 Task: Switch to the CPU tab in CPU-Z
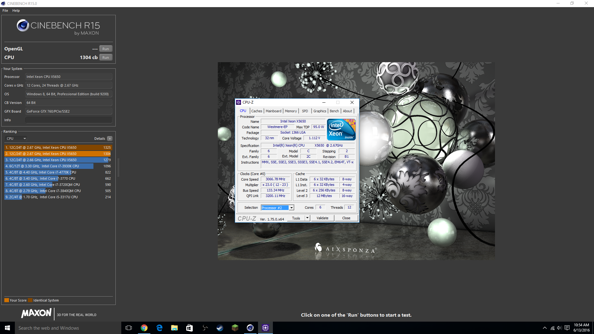[243, 111]
